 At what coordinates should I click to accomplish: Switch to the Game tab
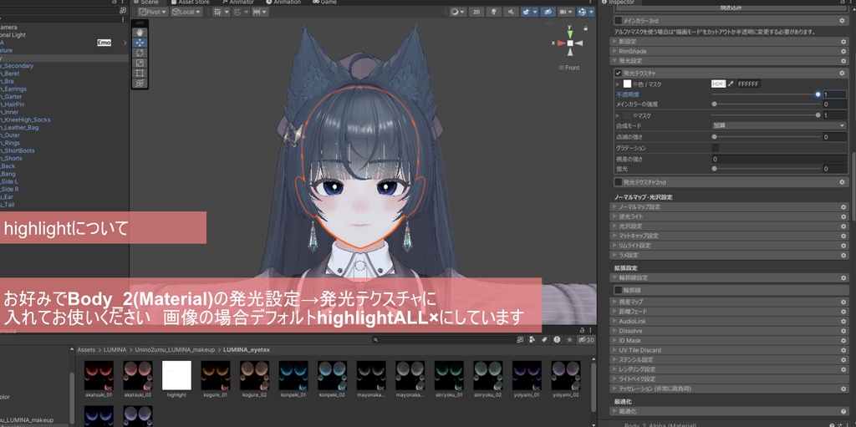[325, 3]
